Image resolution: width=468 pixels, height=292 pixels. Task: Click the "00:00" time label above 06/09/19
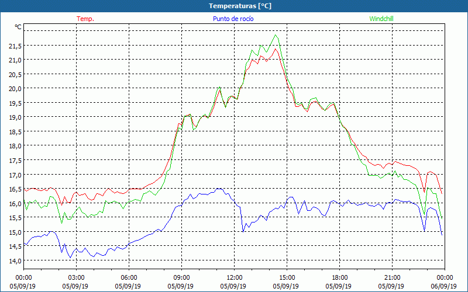pyautogui.click(x=445, y=278)
